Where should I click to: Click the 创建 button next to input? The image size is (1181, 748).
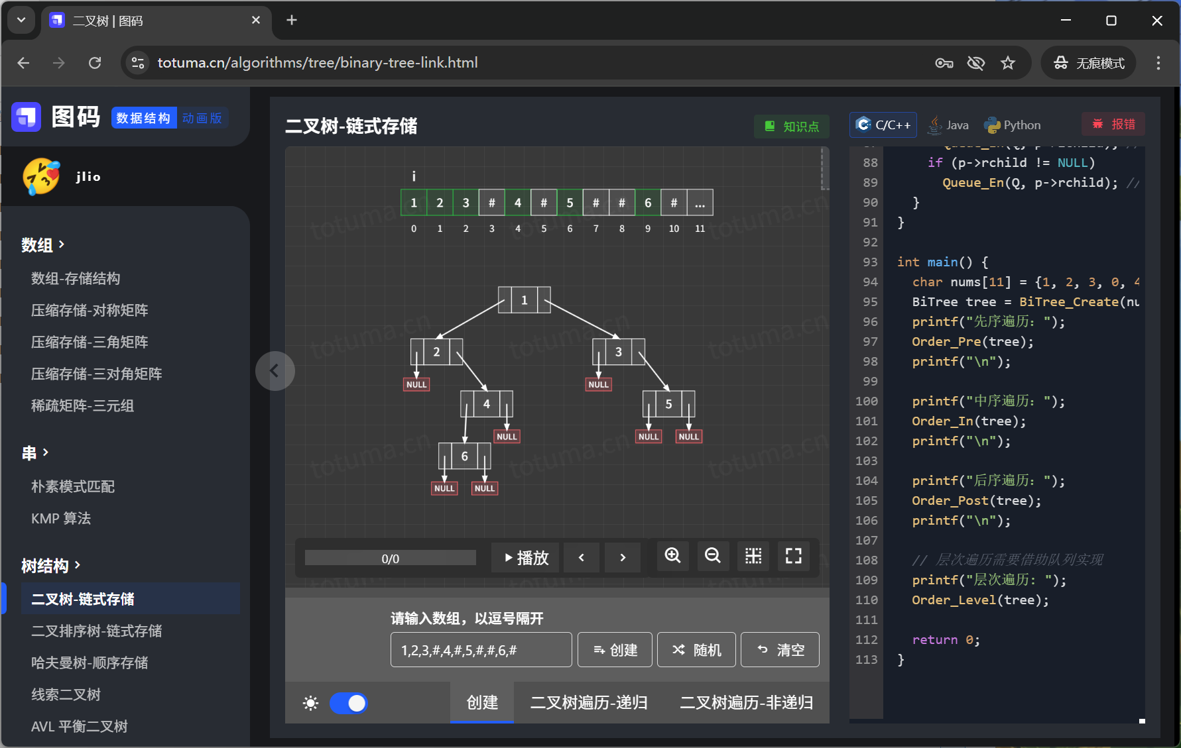(x=615, y=650)
